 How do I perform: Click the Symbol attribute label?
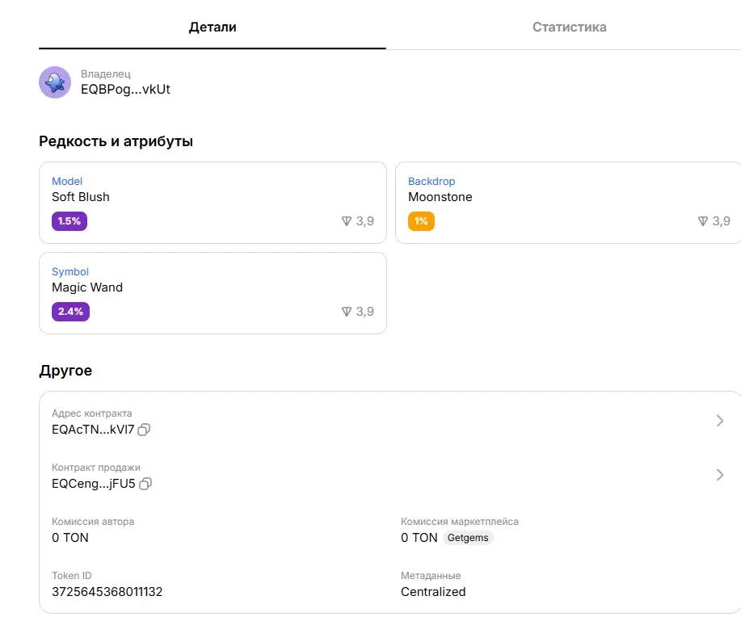click(70, 271)
